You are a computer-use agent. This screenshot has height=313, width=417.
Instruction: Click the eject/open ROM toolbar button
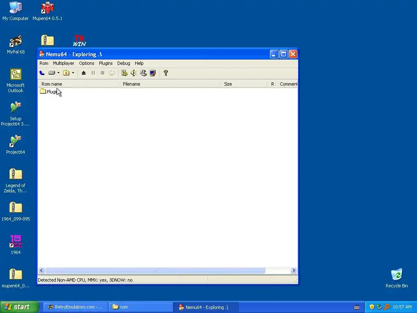(83, 73)
